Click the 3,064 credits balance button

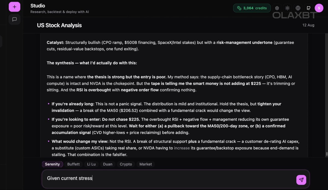coord(252,8)
